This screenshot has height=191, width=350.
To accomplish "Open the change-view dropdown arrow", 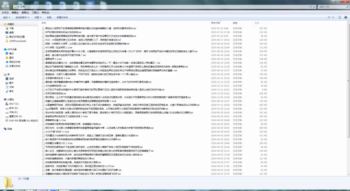I will 333,17.
